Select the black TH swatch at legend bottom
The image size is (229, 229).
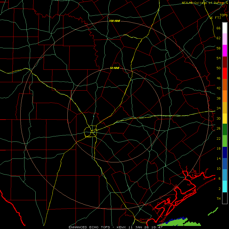coord(225,198)
